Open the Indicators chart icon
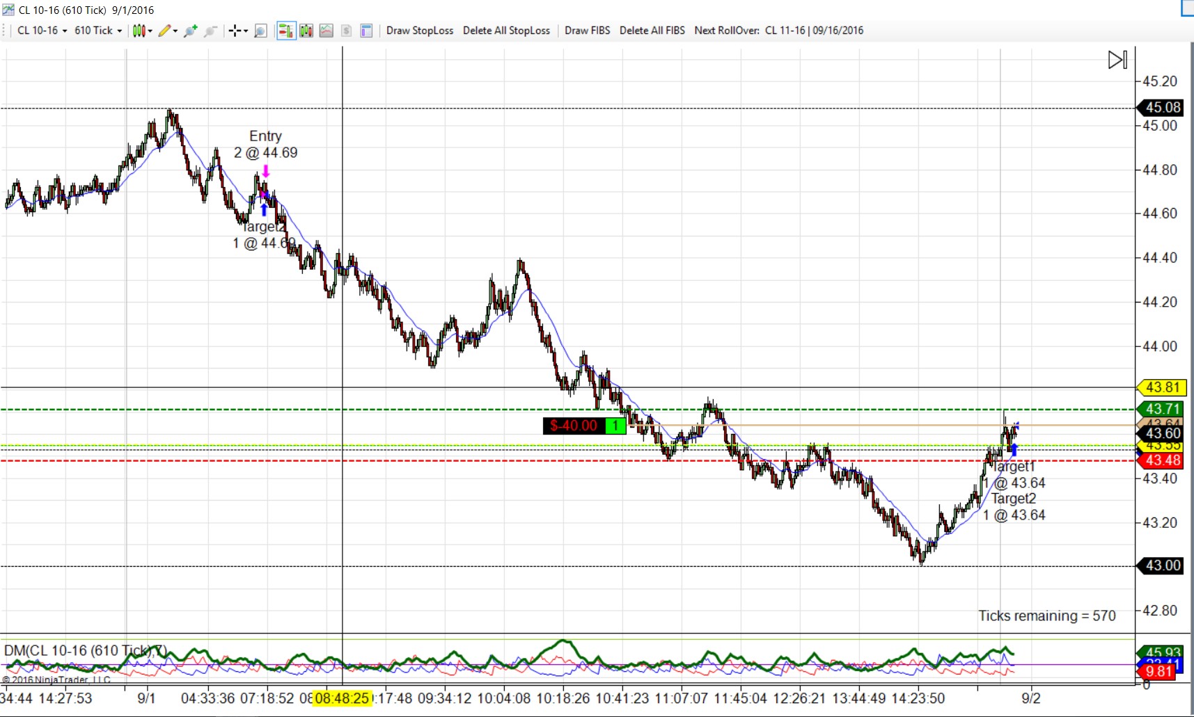Screen dimensions: 1194x717 (326, 31)
